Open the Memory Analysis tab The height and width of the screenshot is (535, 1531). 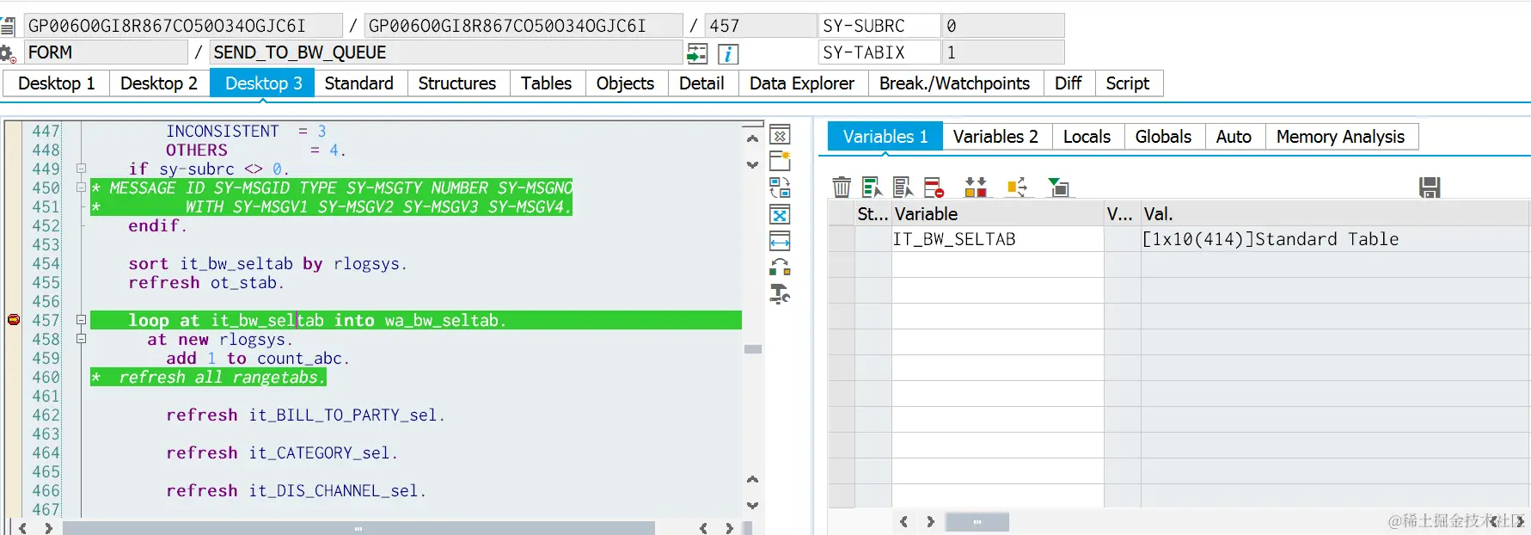click(1340, 137)
